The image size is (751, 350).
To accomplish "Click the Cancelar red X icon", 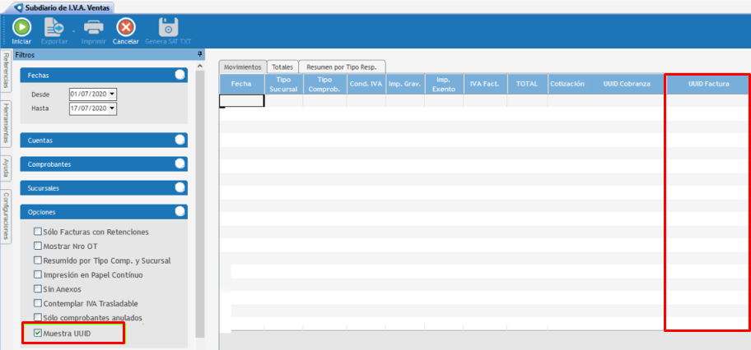I will click(125, 27).
